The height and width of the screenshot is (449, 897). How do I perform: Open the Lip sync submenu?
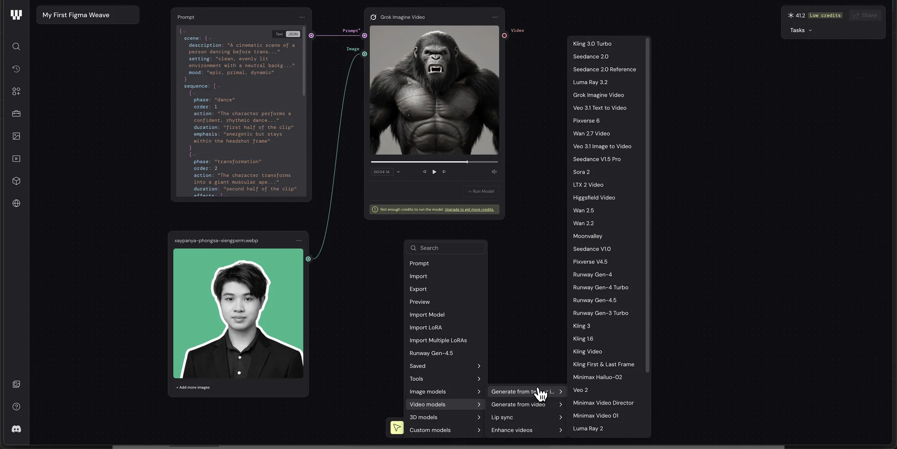527,417
